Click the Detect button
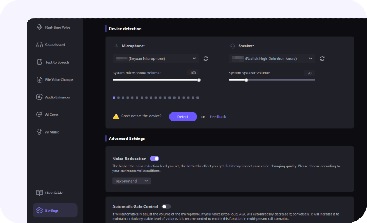This screenshot has width=367, height=223. pyautogui.click(x=183, y=117)
